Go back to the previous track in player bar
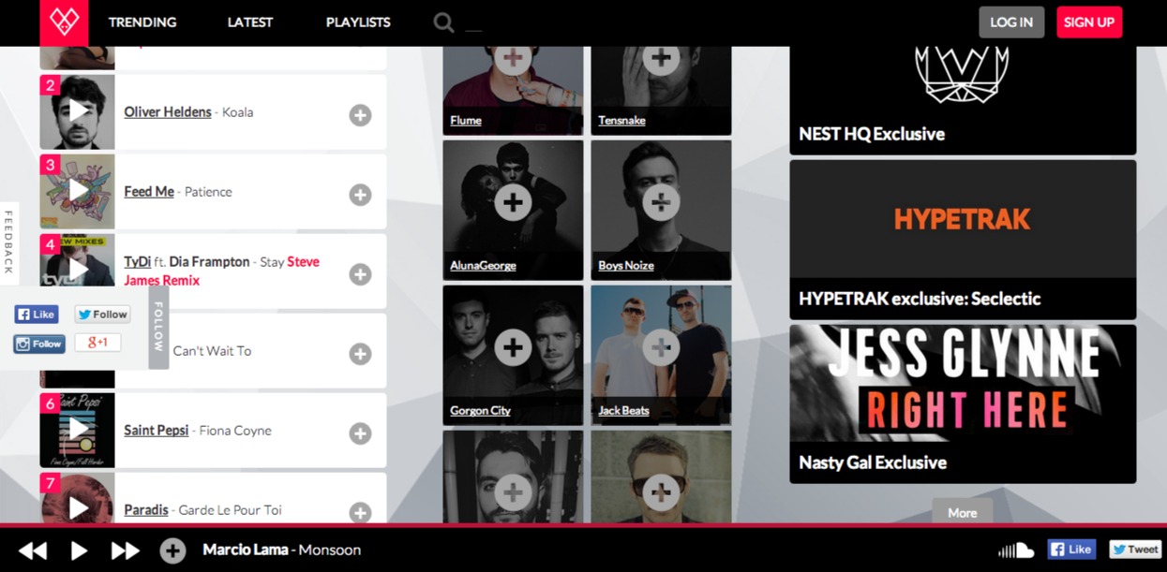Image resolution: width=1167 pixels, height=572 pixels. tap(33, 550)
